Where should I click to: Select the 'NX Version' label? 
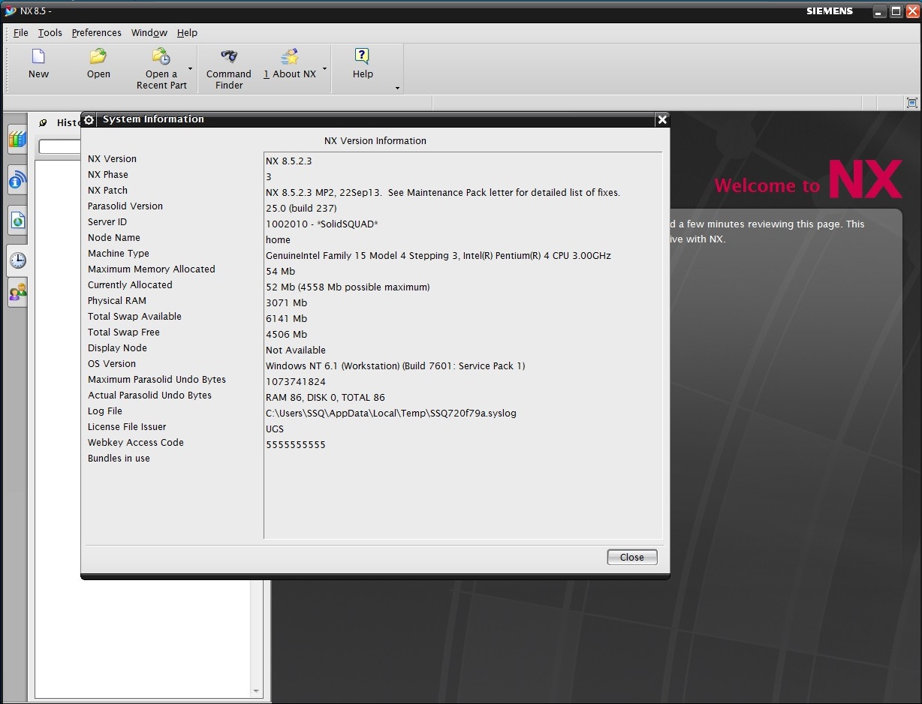112,158
